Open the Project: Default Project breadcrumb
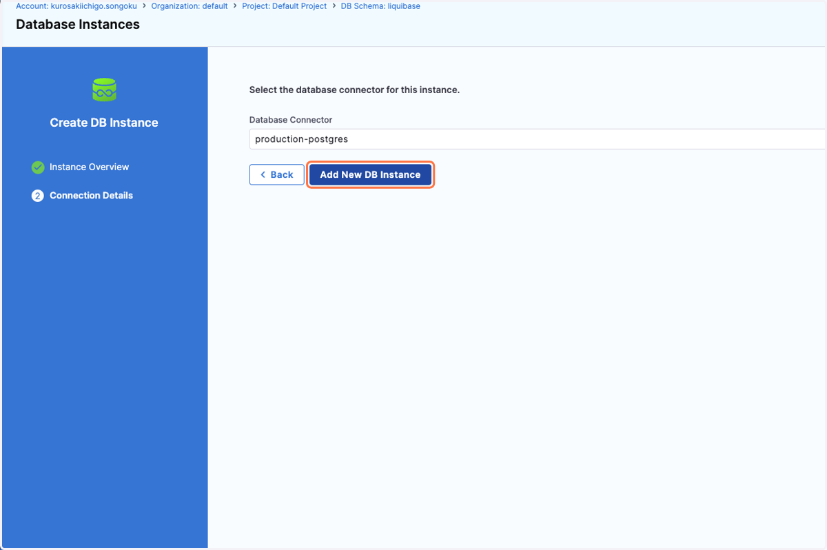This screenshot has height=550, width=827. (x=285, y=6)
